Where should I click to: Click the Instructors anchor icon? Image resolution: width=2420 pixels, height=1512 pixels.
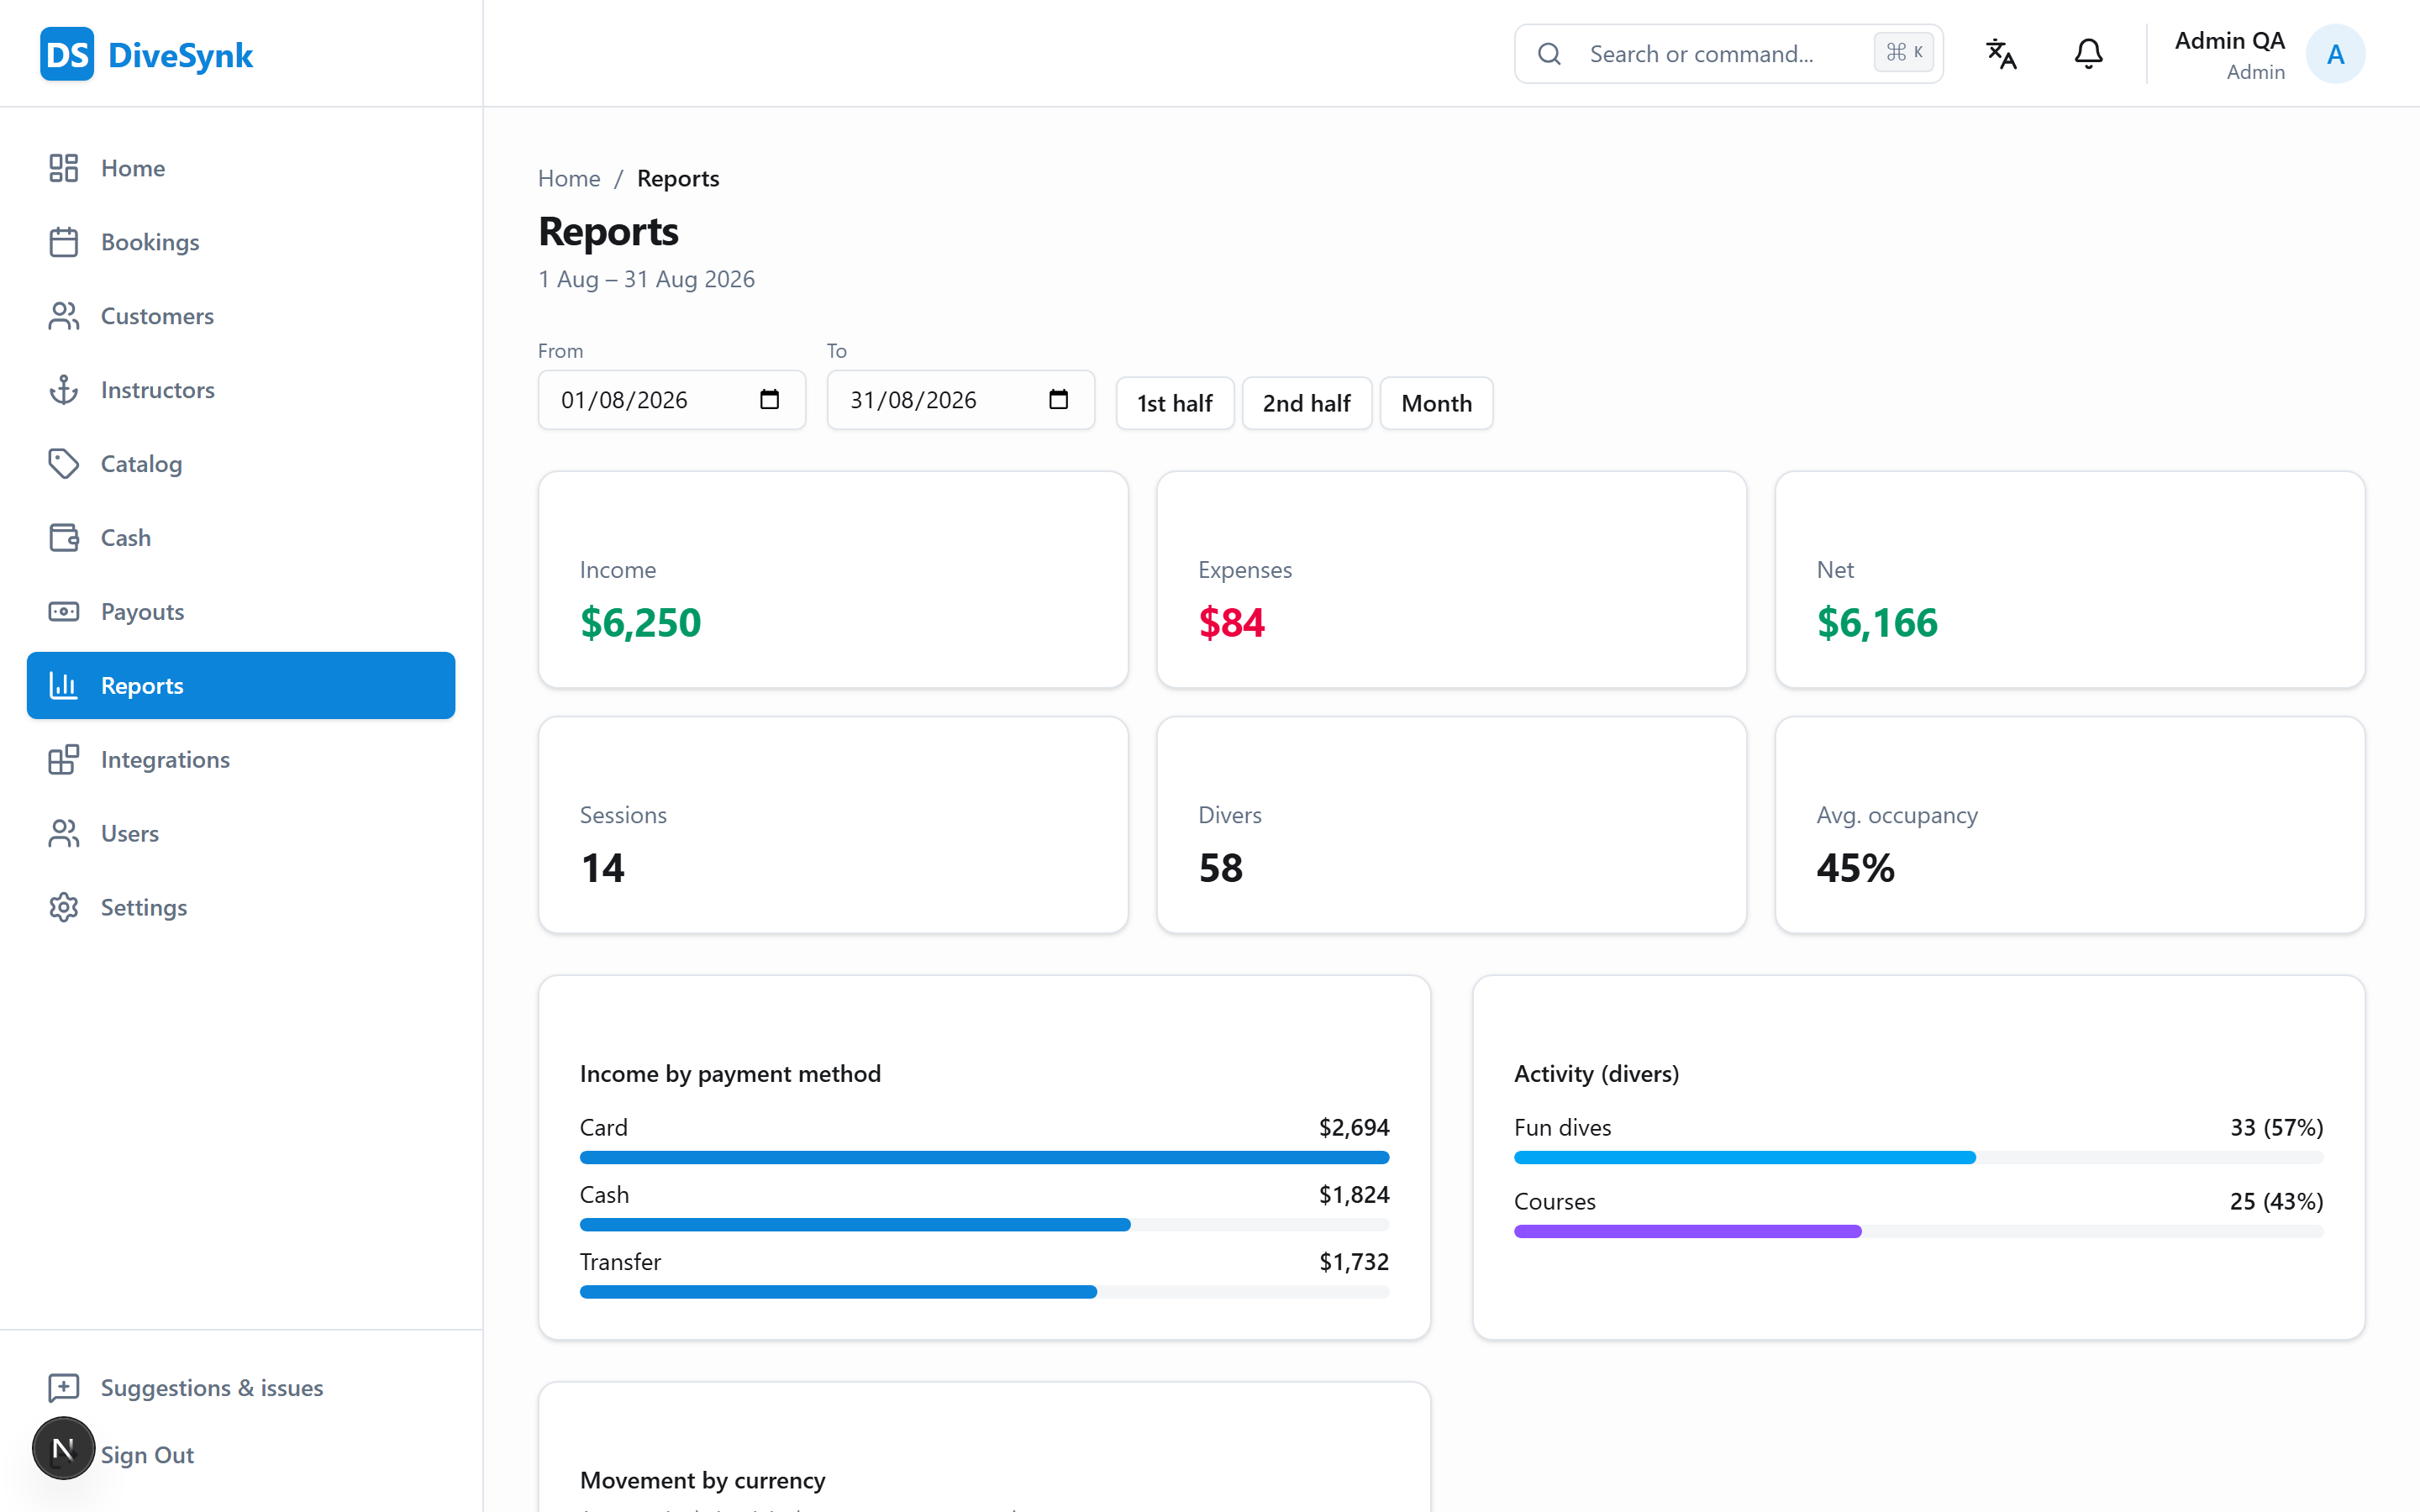click(64, 390)
